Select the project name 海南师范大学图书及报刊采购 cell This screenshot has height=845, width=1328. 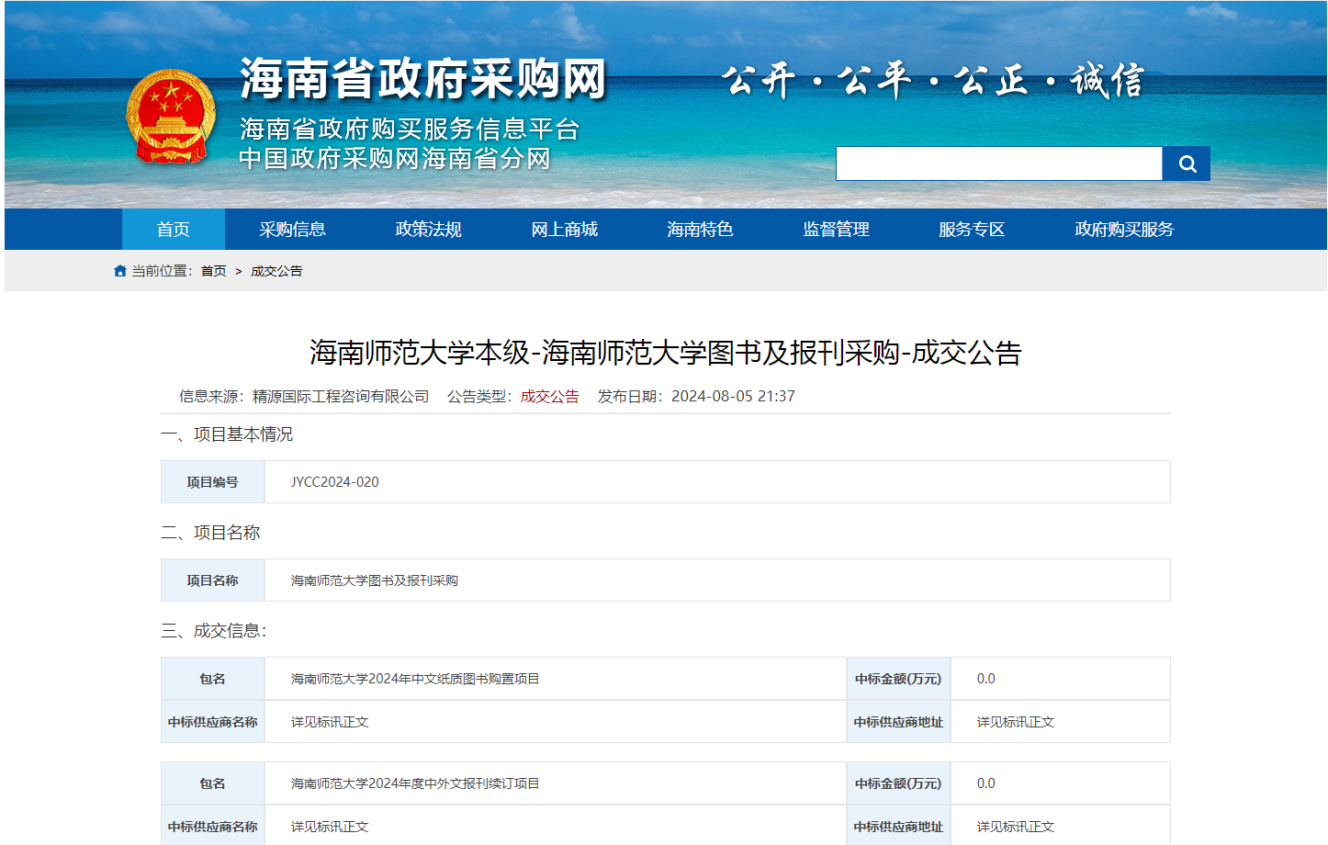pos(717,580)
